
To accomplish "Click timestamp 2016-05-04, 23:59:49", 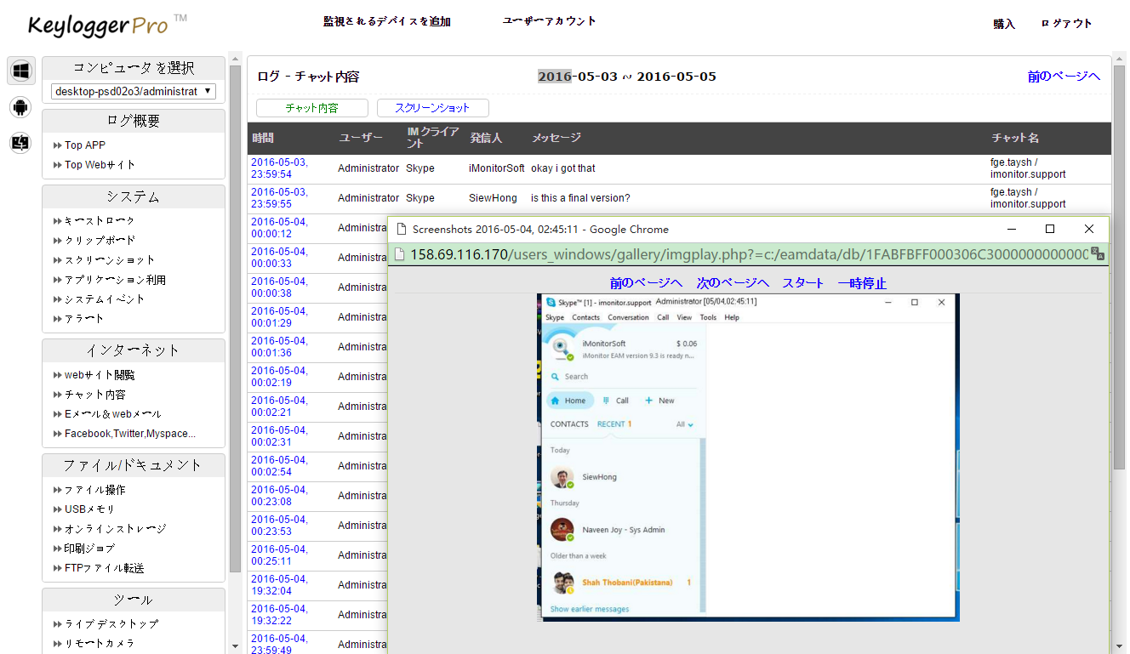I will (279, 645).
